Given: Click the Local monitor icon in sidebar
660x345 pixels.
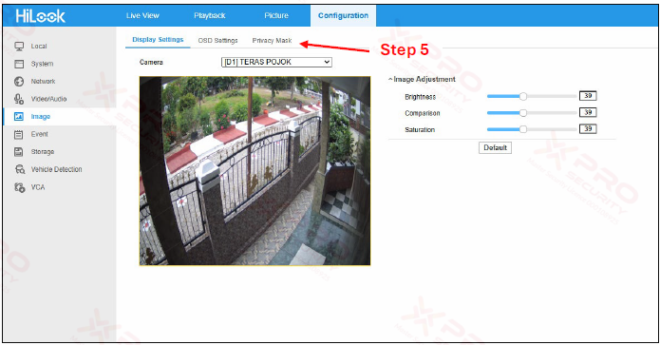Looking at the screenshot, I should tap(19, 46).
